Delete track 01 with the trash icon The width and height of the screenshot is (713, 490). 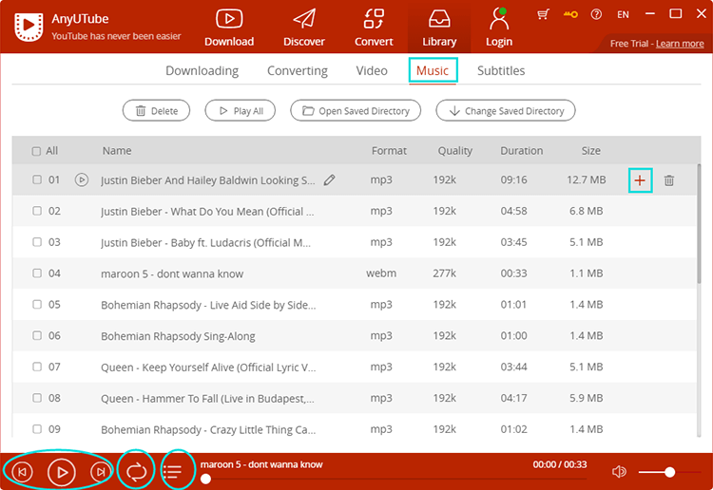tap(669, 180)
